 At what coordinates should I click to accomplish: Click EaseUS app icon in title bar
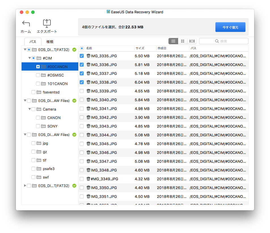tap(108, 12)
